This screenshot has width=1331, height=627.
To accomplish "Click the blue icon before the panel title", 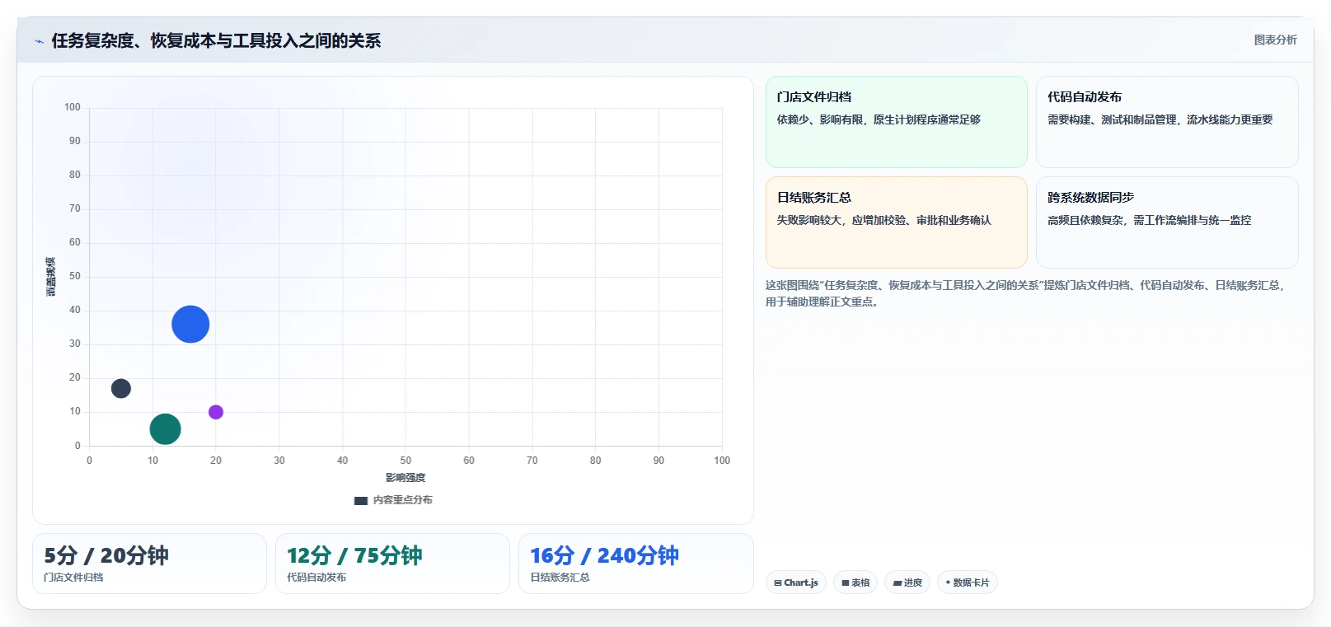I will click(x=39, y=41).
